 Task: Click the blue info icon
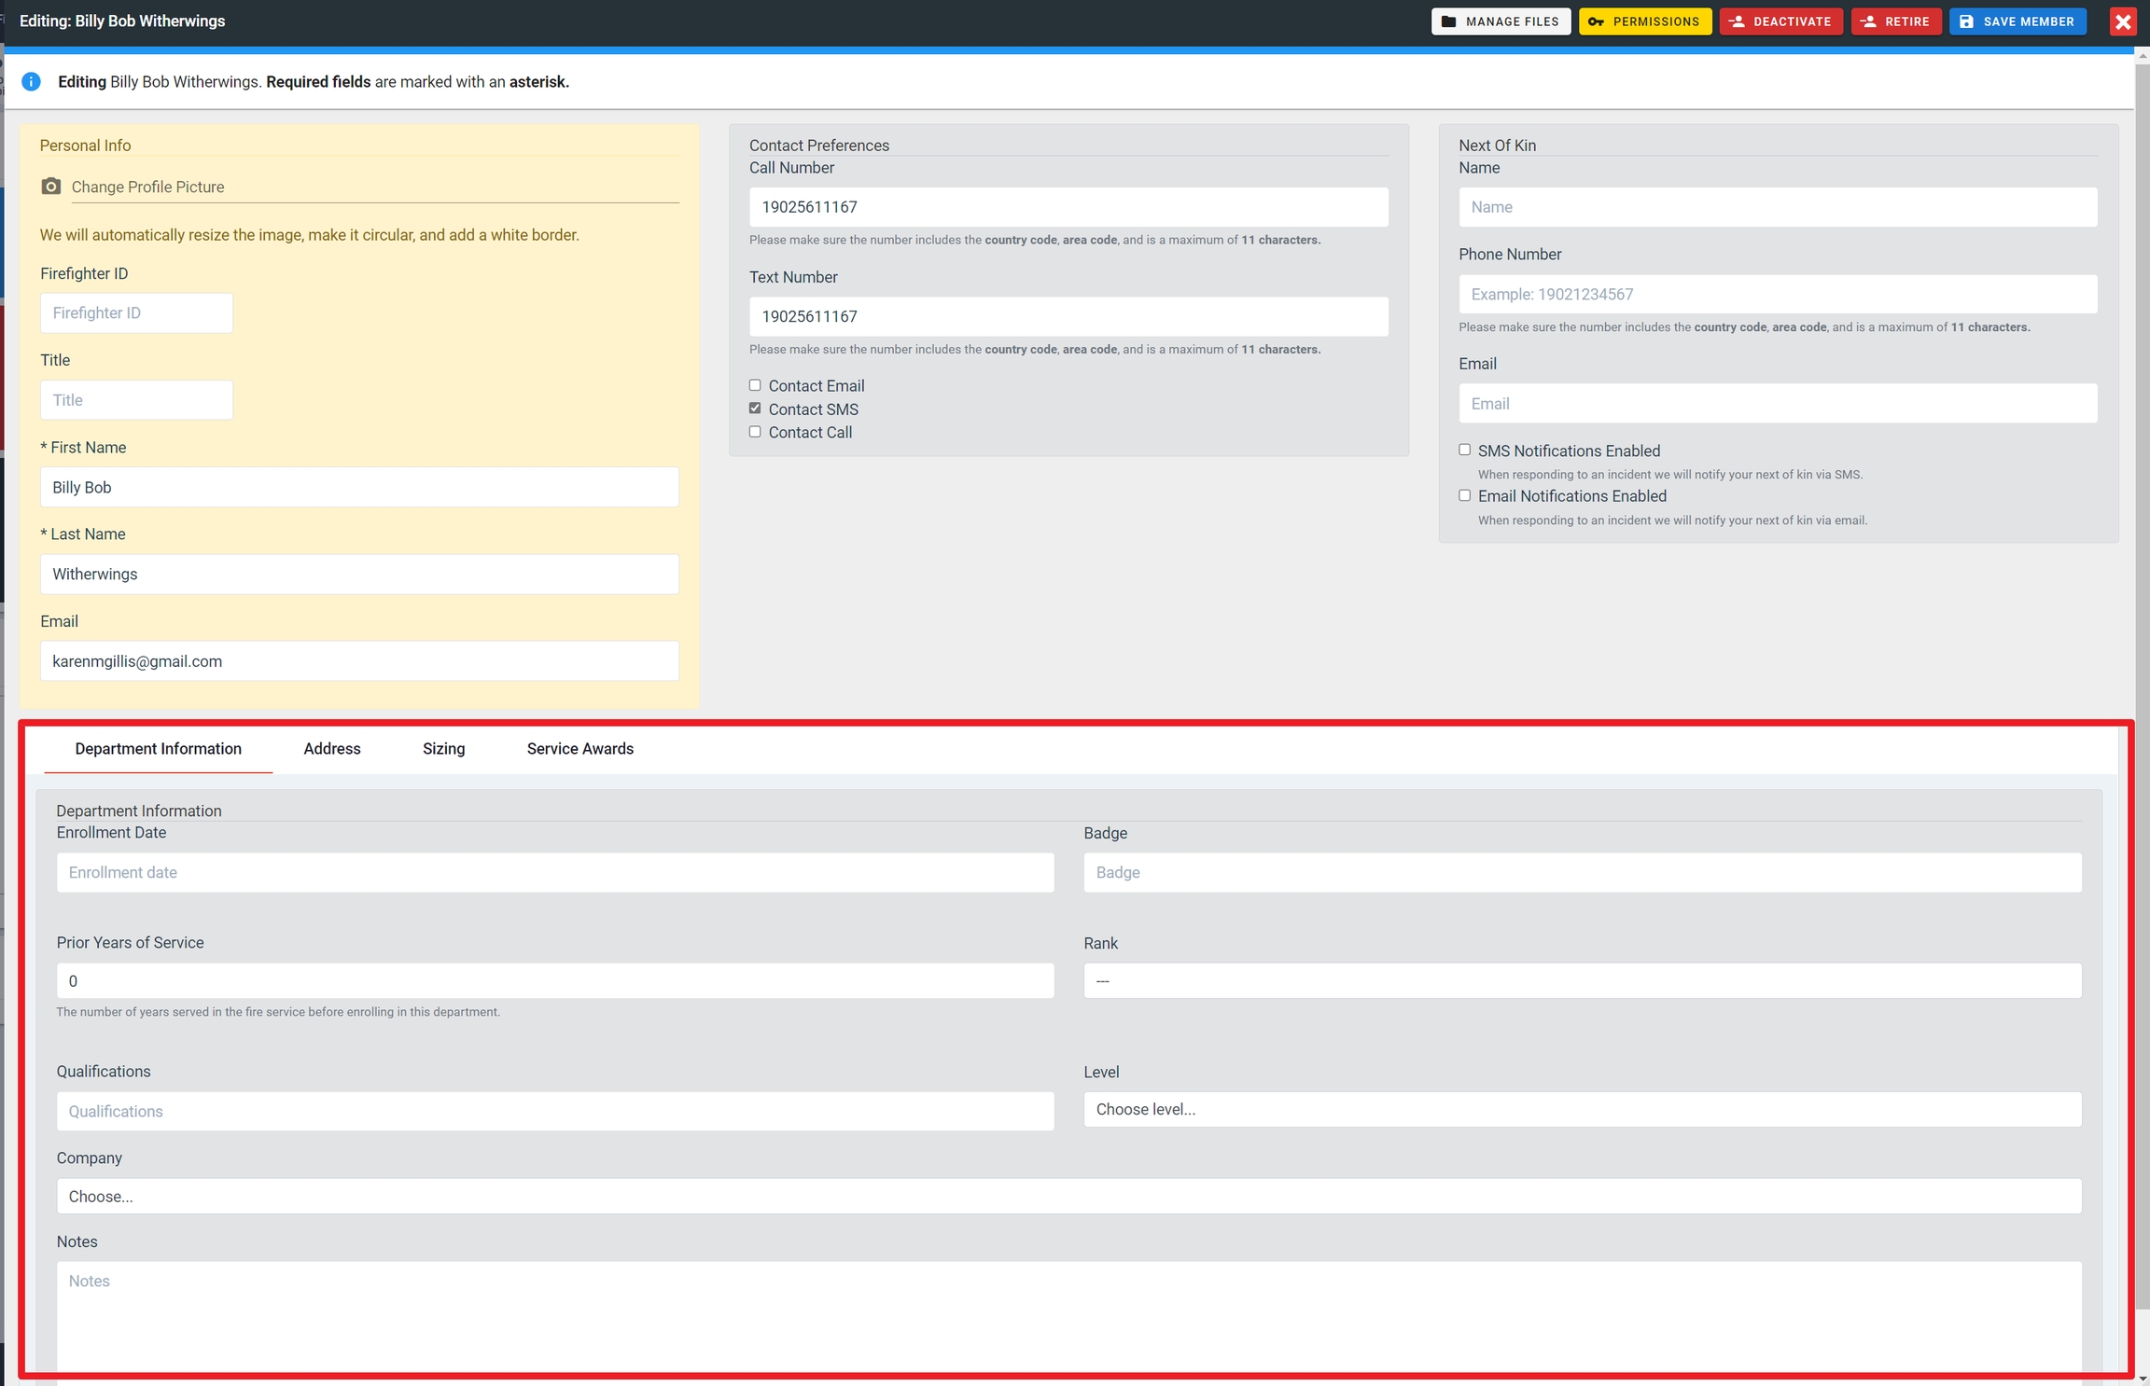point(31,82)
